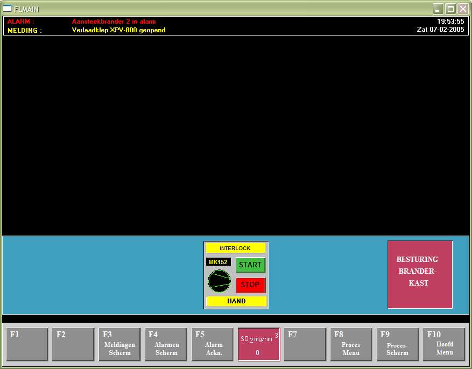
Task: Open F3 Meldingen Scherm
Action: pos(119,344)
